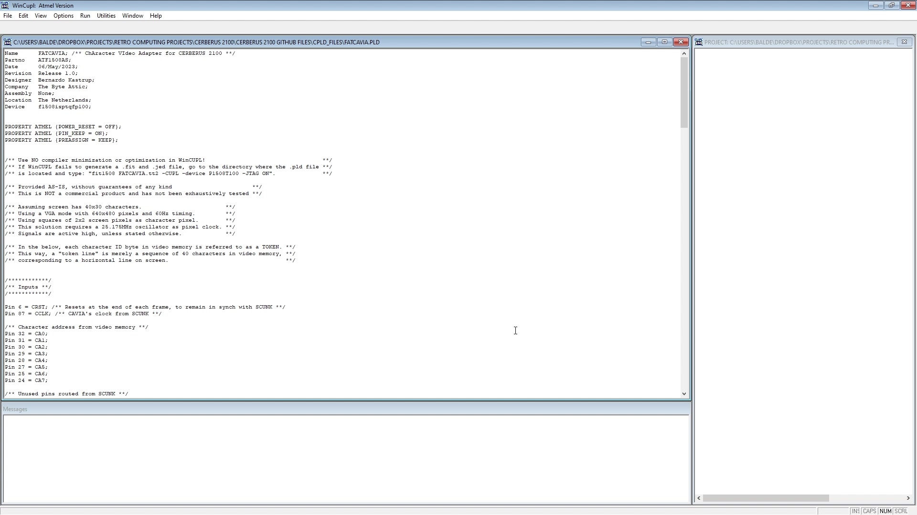Viewport: 917px width, 515px height.
Task: Click the SCRL indicator in status bar
Action: point(901,511)
